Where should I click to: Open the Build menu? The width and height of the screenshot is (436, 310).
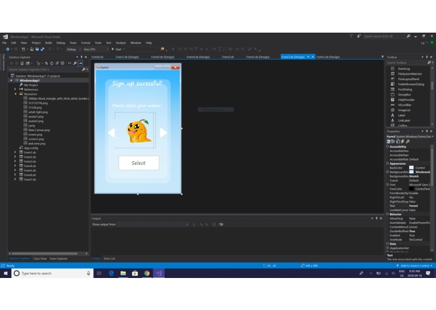[48, 43]
